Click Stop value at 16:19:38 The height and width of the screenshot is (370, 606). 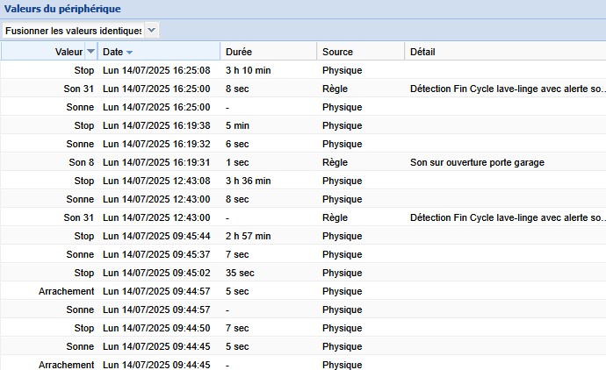pos(84,125)
